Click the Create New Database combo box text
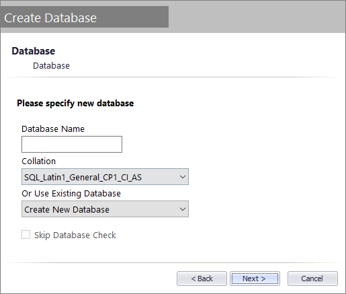This screenshot has width=346, height=294. pos(67,210)
